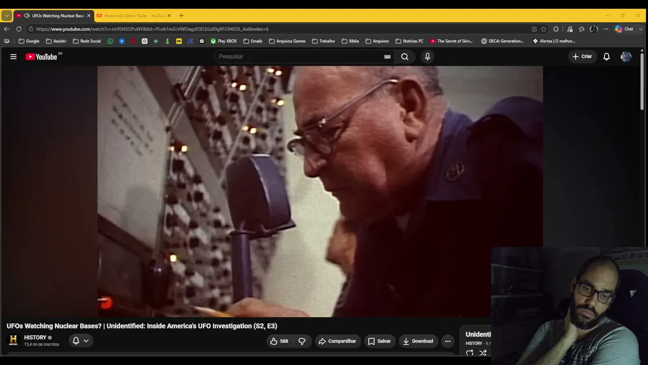Go back to the previous page
This screenshot has width=648, height=365.
pyautogui.click(x=7, y=29)
